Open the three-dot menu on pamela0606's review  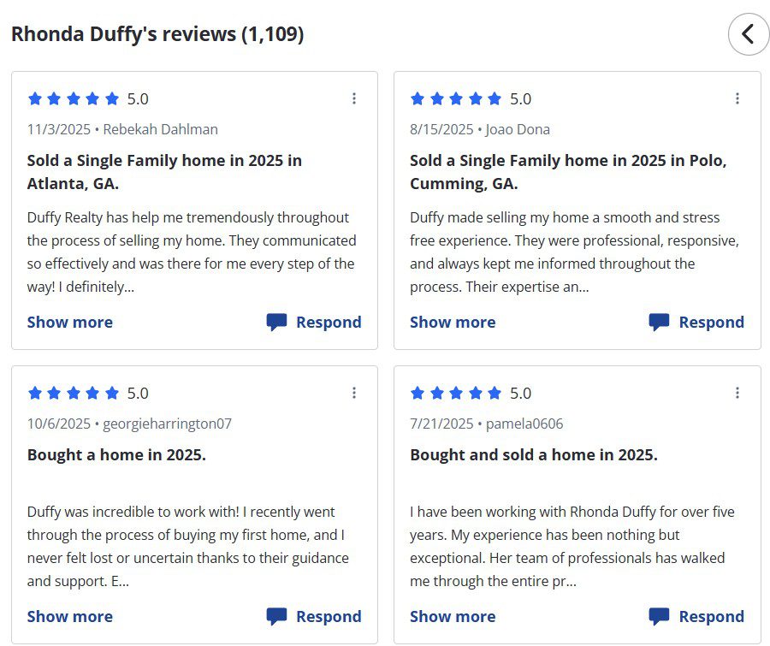tap(737, 392)
